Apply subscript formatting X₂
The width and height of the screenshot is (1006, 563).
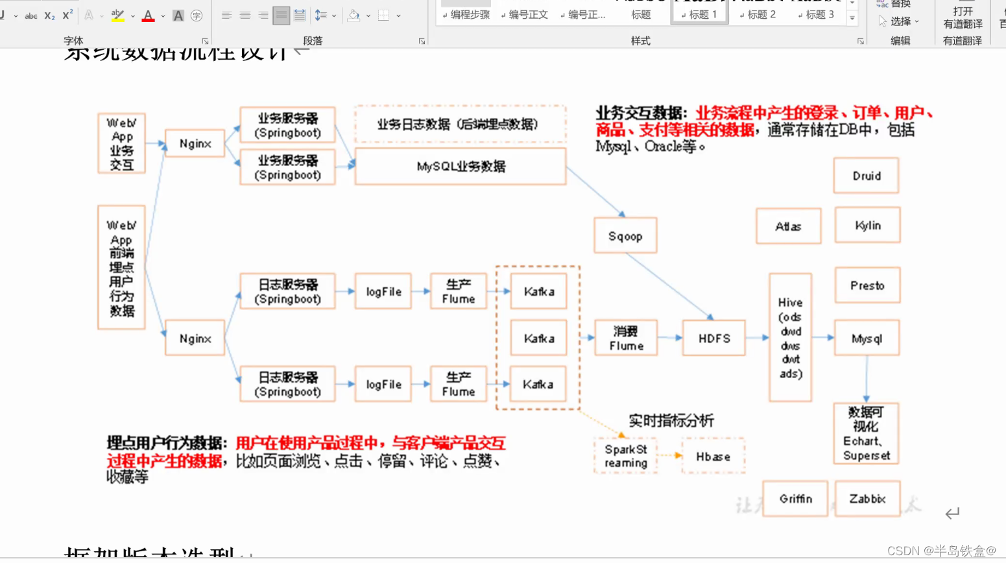50,16
